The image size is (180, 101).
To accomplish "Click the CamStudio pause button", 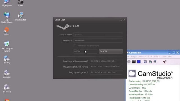I will click(134, 62).
